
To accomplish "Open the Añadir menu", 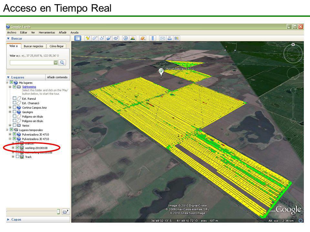I will pyautogui.click(x=62, y=33).
